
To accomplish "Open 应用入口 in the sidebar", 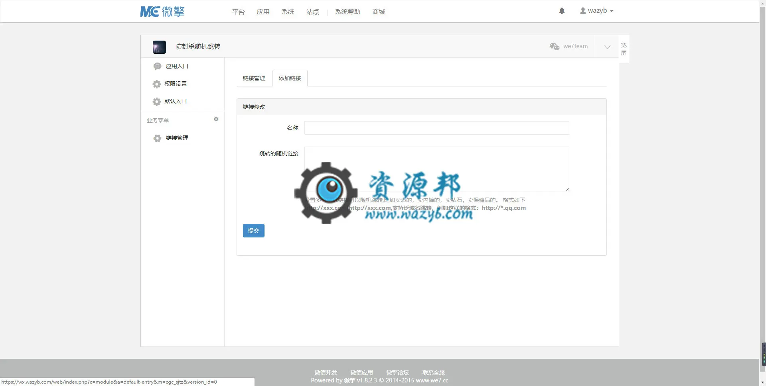I will tap(171, 66).
